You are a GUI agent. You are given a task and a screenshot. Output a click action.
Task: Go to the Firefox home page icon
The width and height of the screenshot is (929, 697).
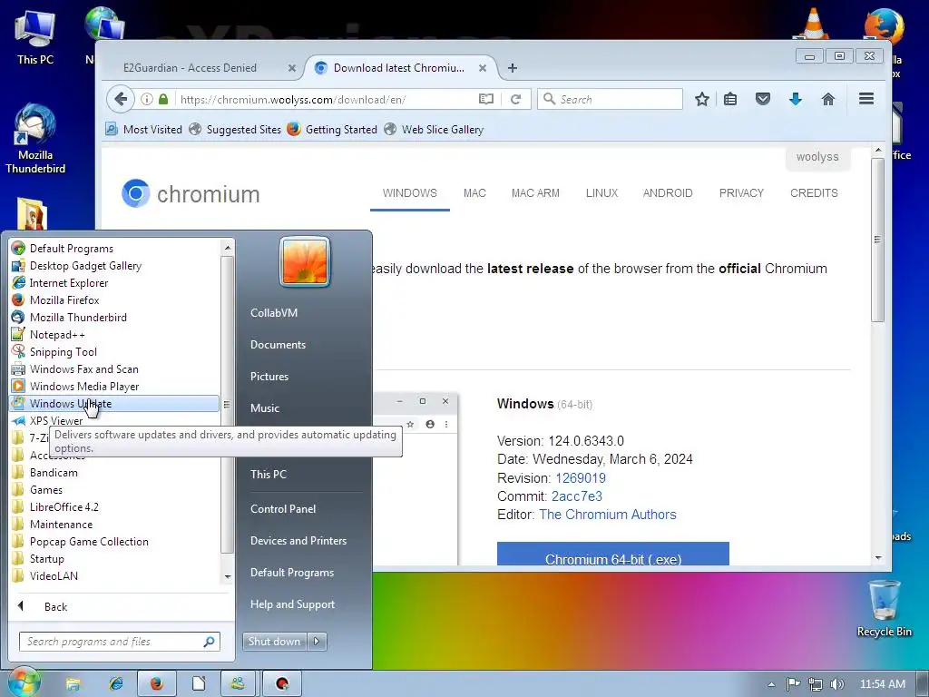coord(827,99)
